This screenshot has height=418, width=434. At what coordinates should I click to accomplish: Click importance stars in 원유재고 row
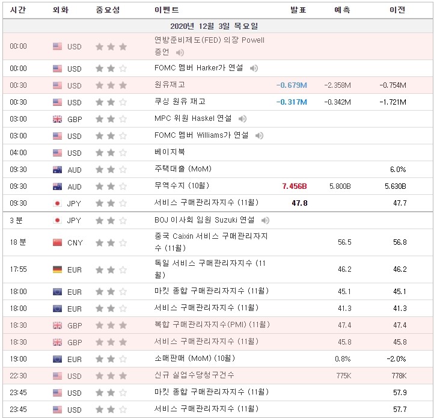coord(111,85)
